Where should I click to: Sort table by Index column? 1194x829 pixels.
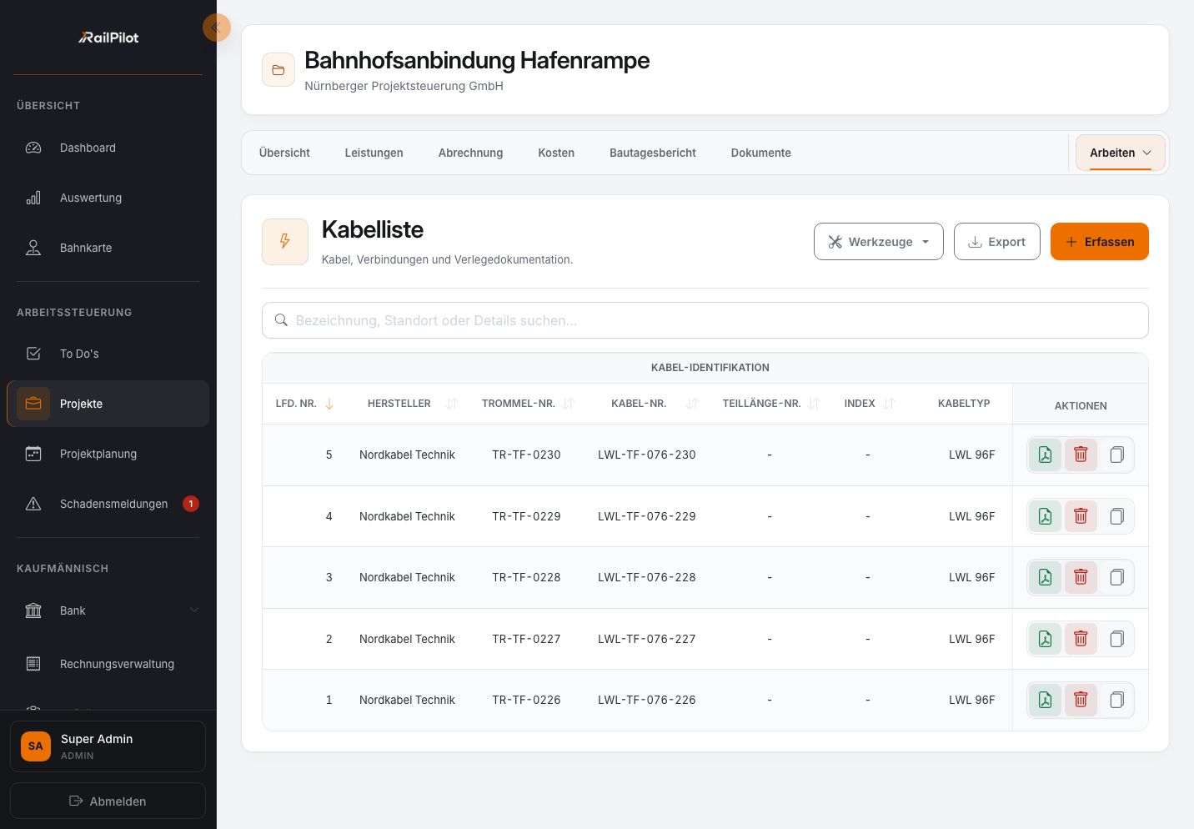click(x=889, y=404)
